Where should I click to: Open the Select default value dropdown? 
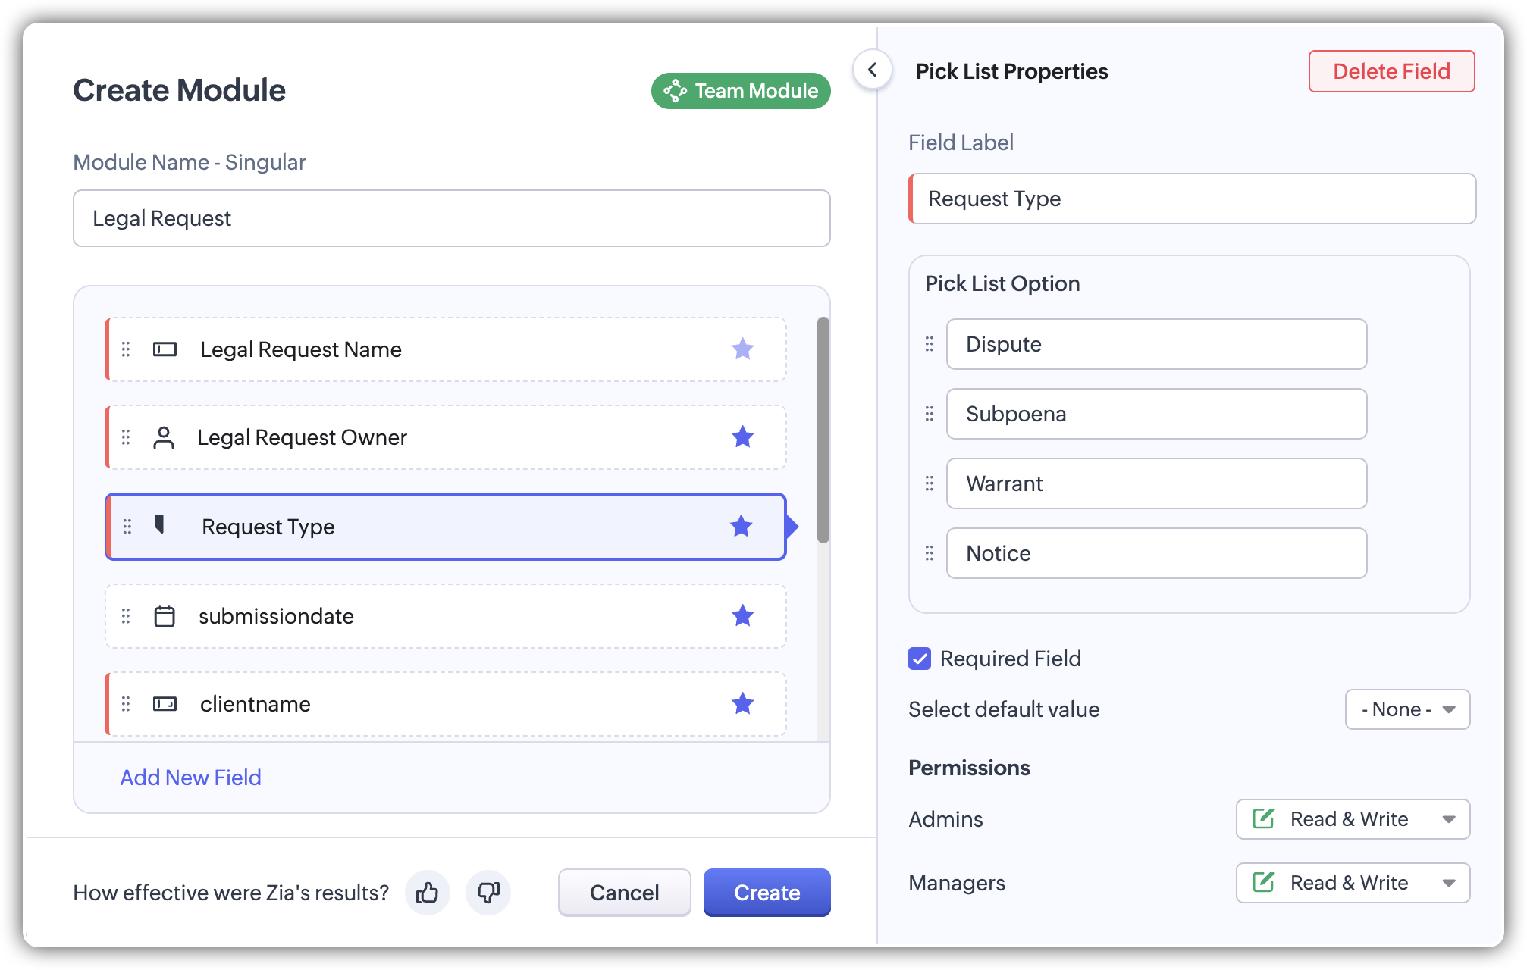1407,709
